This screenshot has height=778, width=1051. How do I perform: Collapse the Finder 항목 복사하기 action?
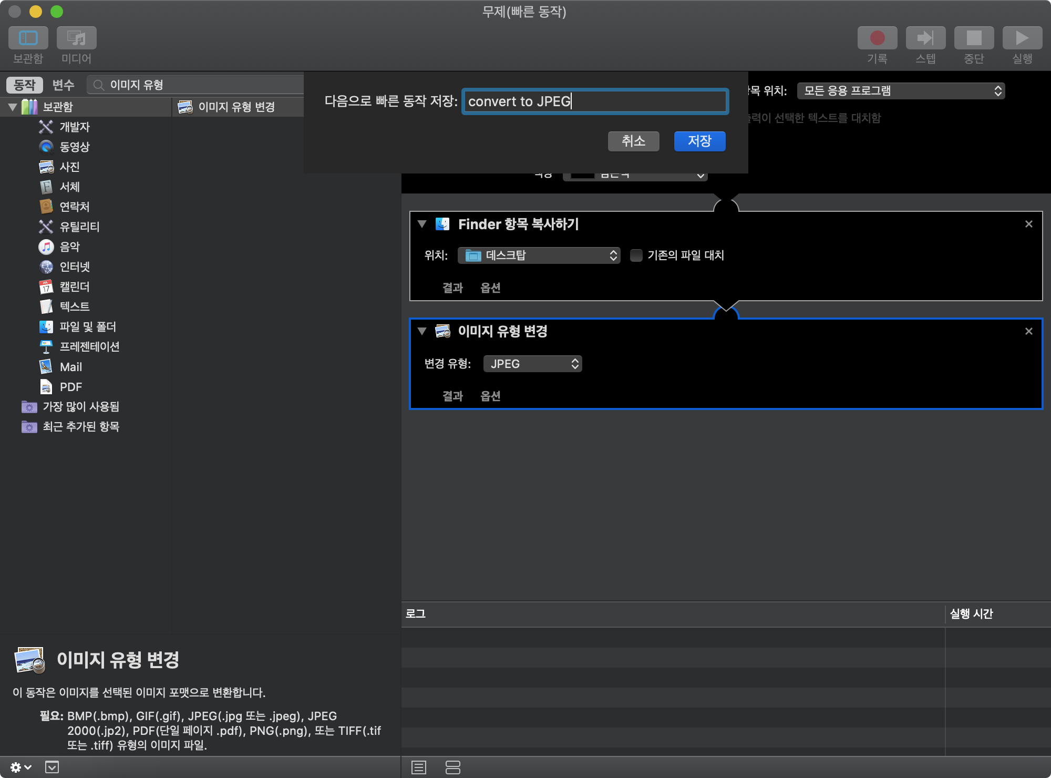coord(421,224)
